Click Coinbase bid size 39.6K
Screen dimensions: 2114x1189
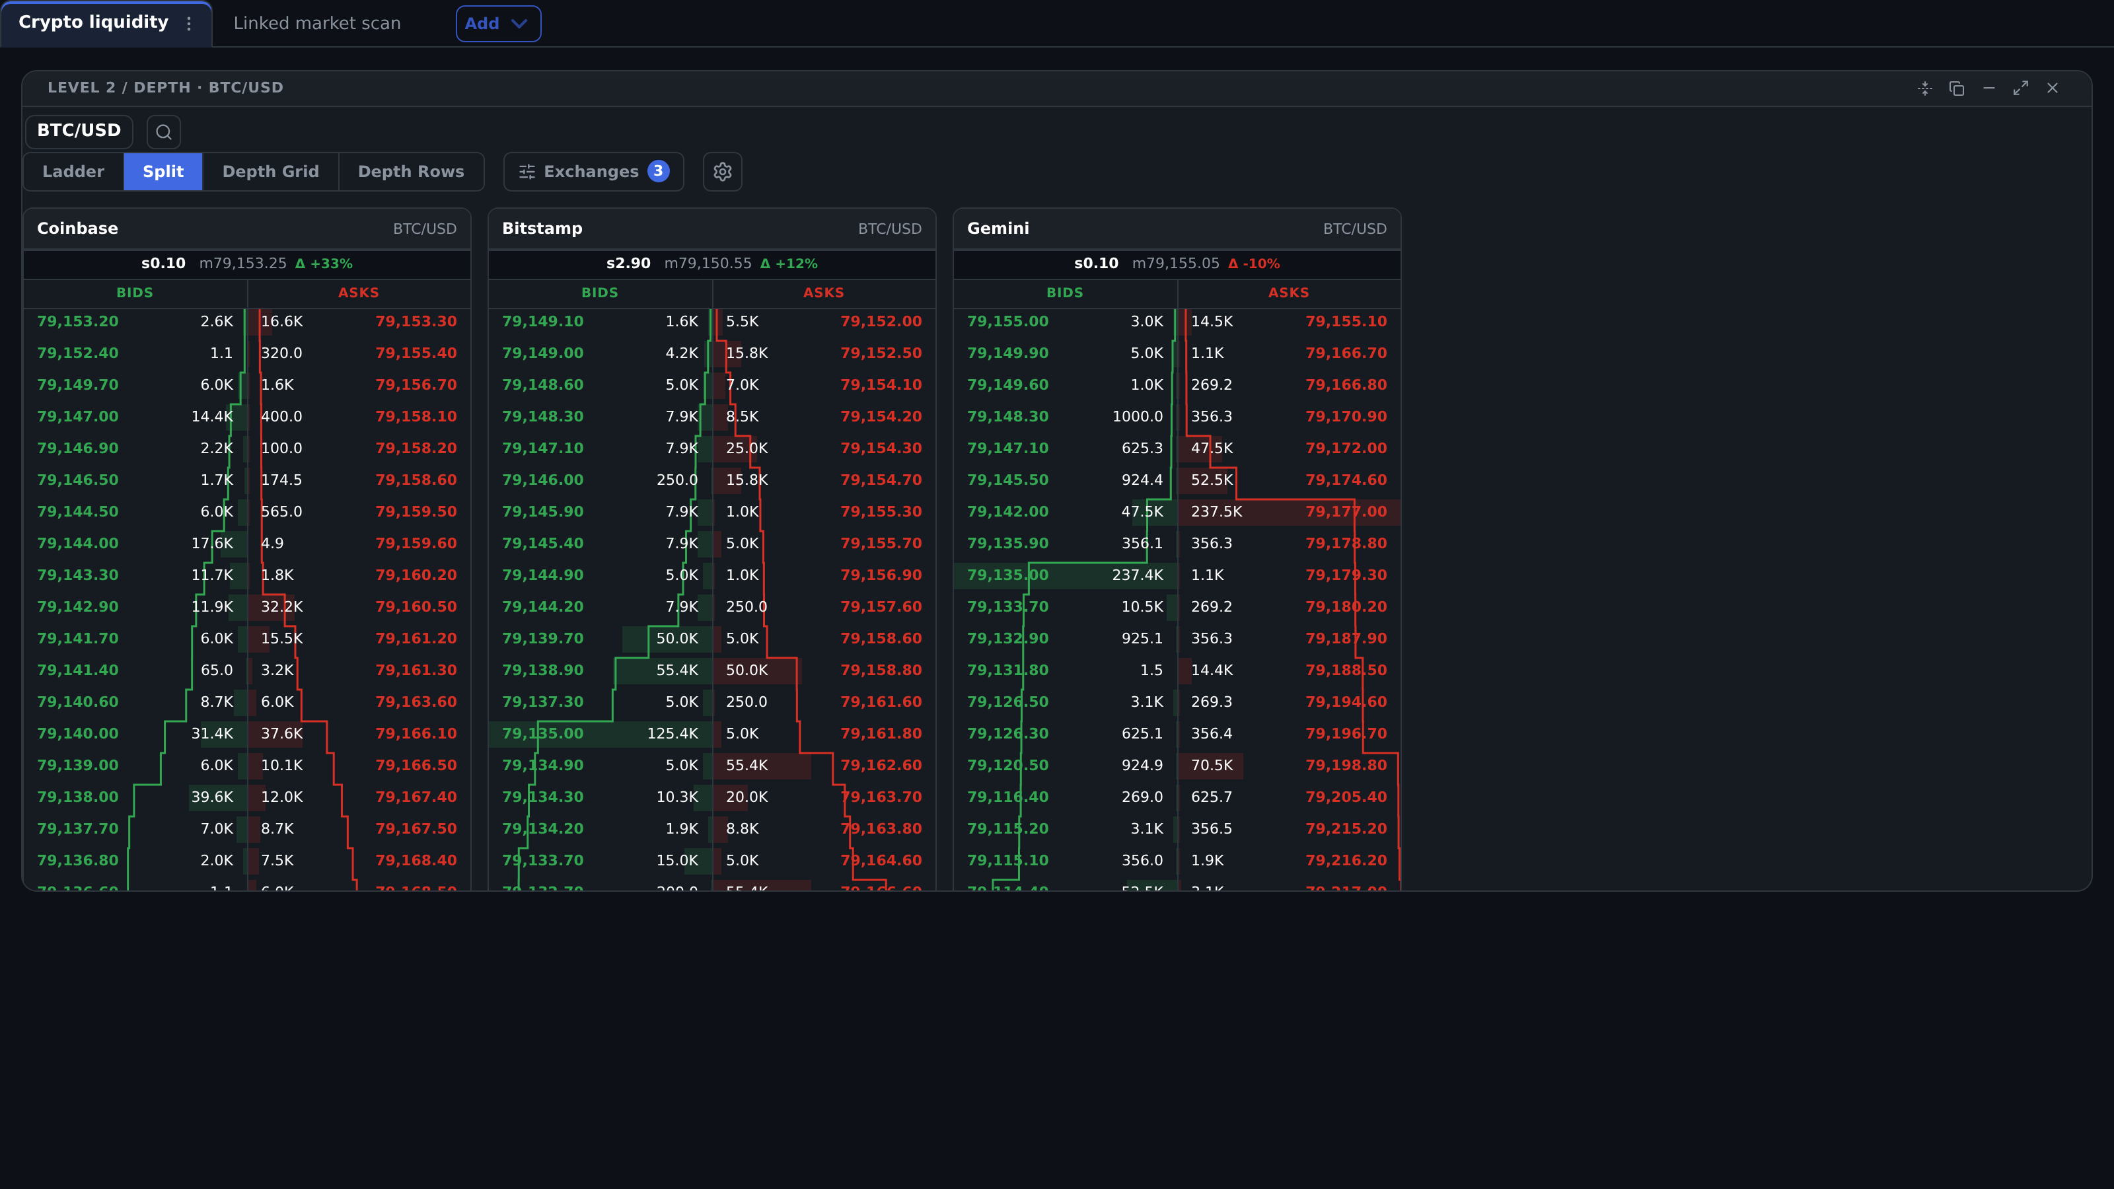point(211,797)
